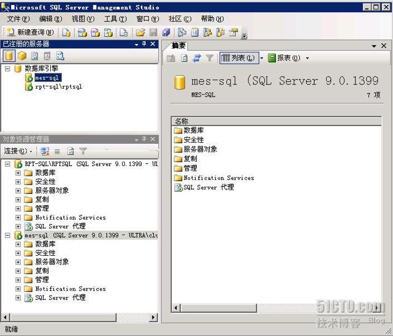Click the right scroll arrow in Object Explorer
This screenshot has width=393, height=336.
tap(153, 318)
